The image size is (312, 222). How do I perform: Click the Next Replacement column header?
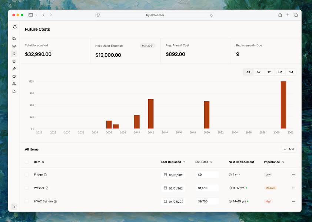(241, 162)
